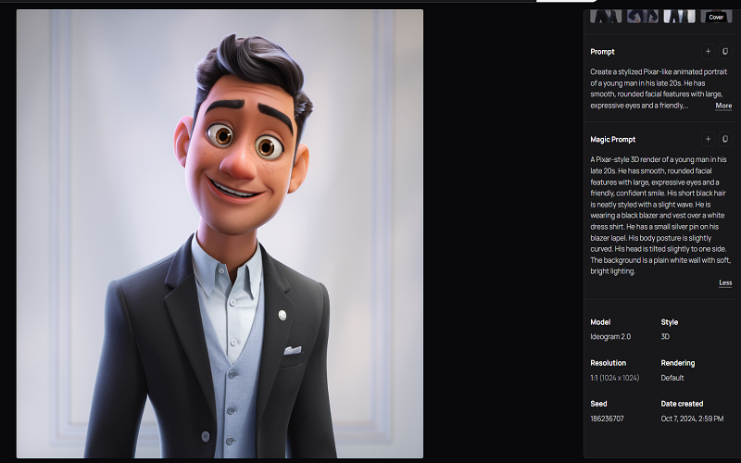Screen dimensions: 741x463
Task: Click the Prompt description text
Action: pos(648,88)
